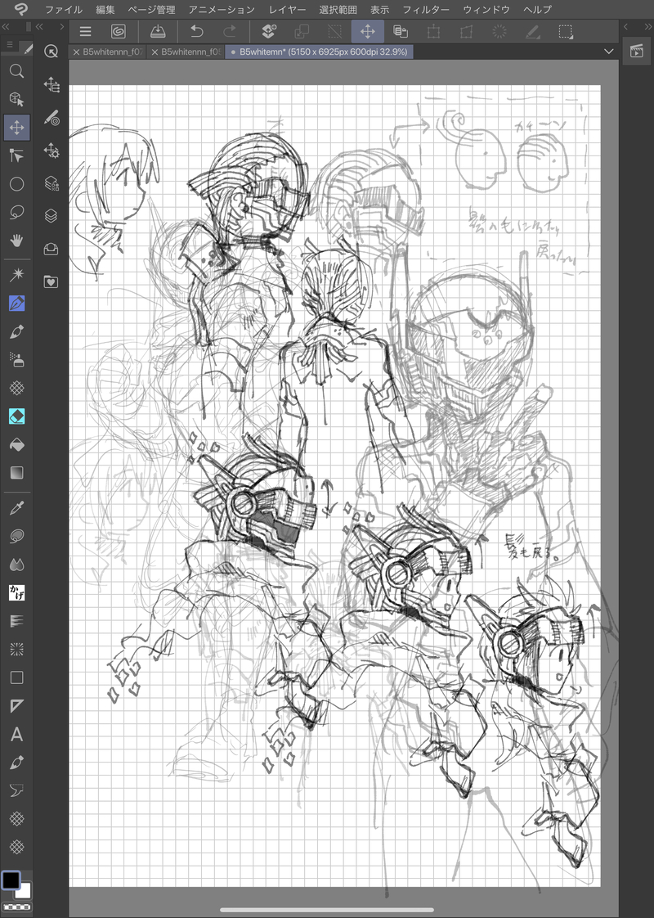Select the Ruler triangle tool
The width and height of the screenshot is (654, 918).
pyautogui.click(x=17, y=705)
